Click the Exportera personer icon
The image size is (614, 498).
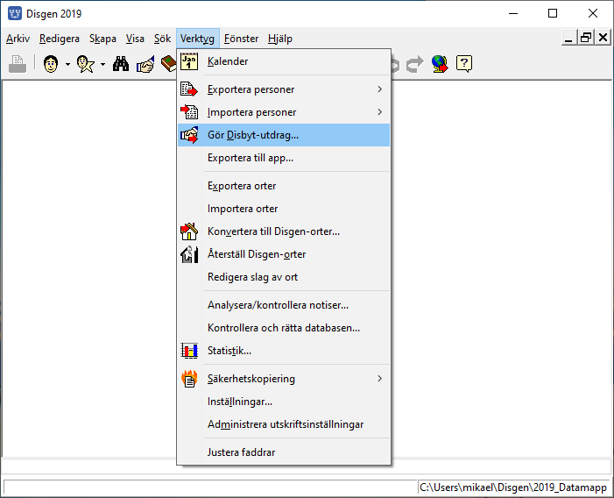(x=189, y=89)
